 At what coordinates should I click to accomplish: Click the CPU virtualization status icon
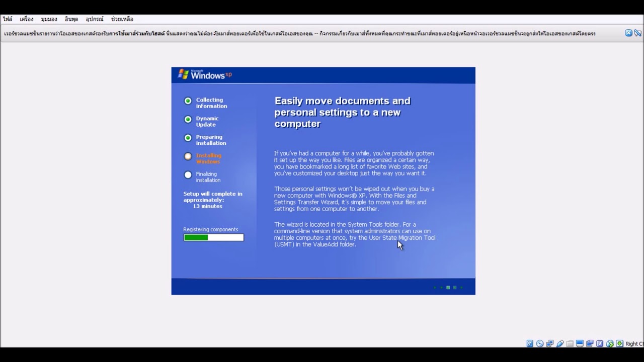600,343
